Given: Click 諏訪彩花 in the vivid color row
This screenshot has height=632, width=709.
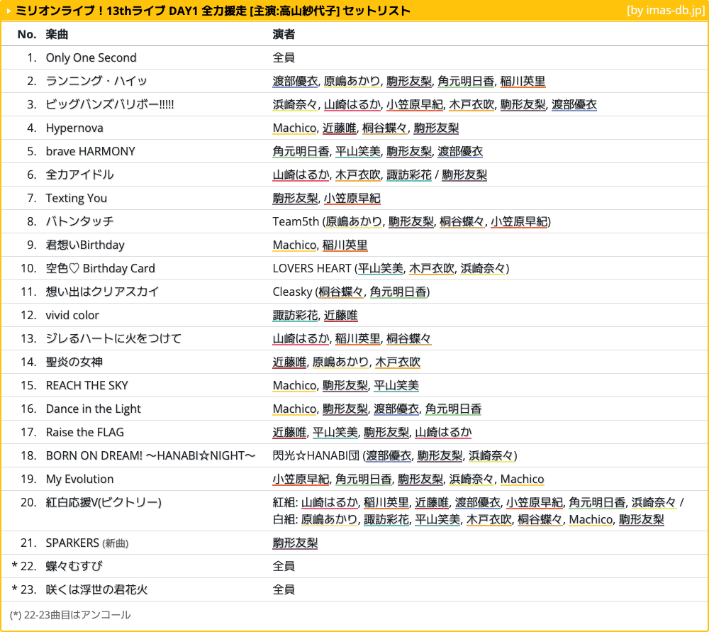Looking at the screenshot, I should tap(295, 316).
